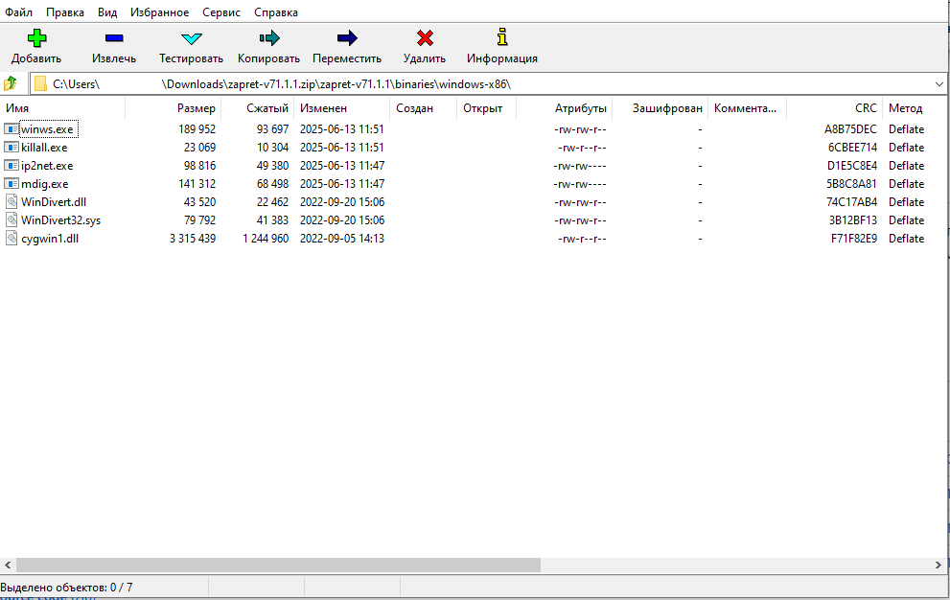Sort by the Зашифрован column header

pyautogui.click(x=660, y=108)
